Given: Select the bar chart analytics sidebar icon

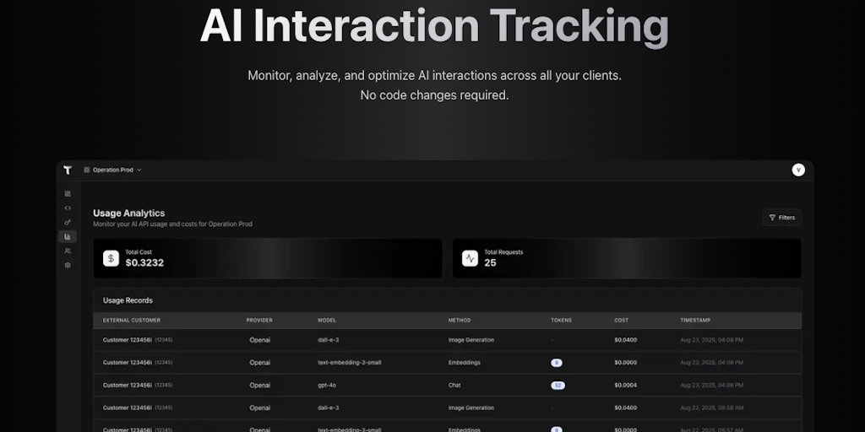Looking at the screenshot, I should coord(68,236).
